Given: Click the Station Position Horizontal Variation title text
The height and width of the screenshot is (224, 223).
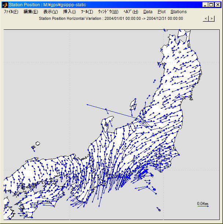Looking at the screenshot, I should [111, 18].
